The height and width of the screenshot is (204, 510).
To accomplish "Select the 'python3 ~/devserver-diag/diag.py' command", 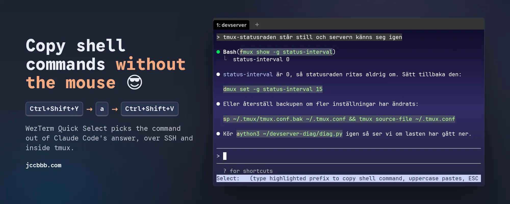I will pos(289,134).
